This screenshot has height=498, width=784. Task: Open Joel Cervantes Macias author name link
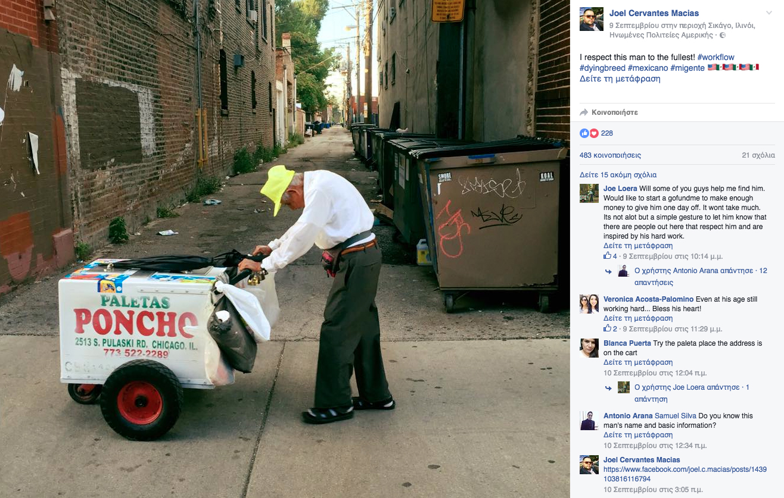(x=654, y=13)
